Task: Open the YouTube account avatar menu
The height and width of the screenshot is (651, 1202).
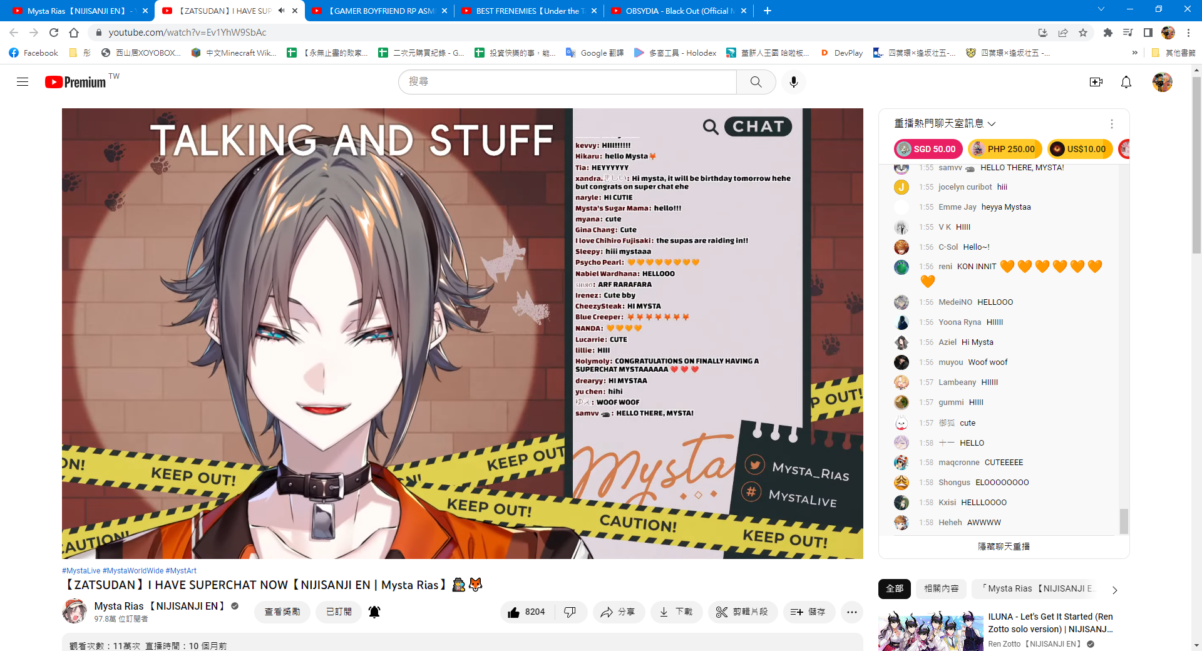Action: coord(1162,82)
